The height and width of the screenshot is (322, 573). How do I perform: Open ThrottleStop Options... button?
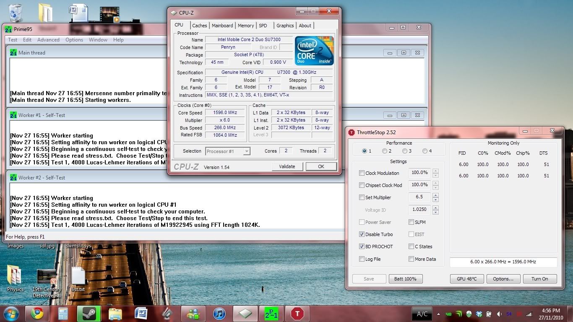[503, 279]
